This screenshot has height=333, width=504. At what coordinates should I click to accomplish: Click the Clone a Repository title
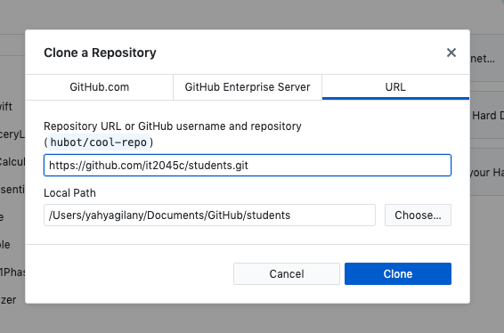[100, 53]
